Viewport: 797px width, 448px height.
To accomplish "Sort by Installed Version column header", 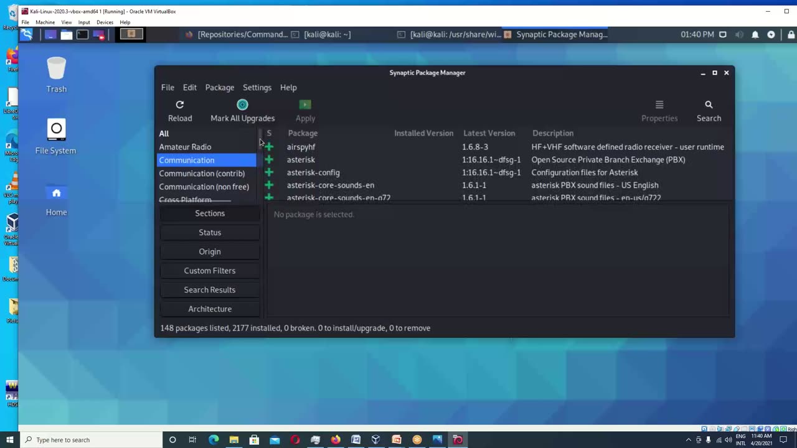I will click(424, 133).
